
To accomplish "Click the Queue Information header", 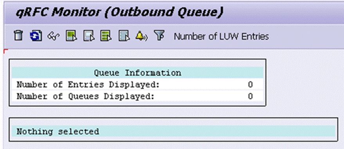I will [137, 72].
